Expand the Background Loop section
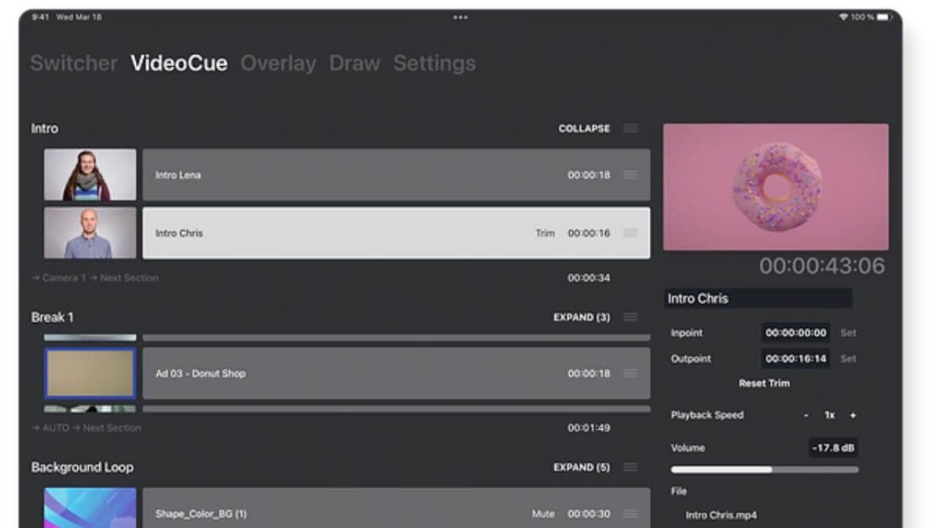 tap(581, 467)
